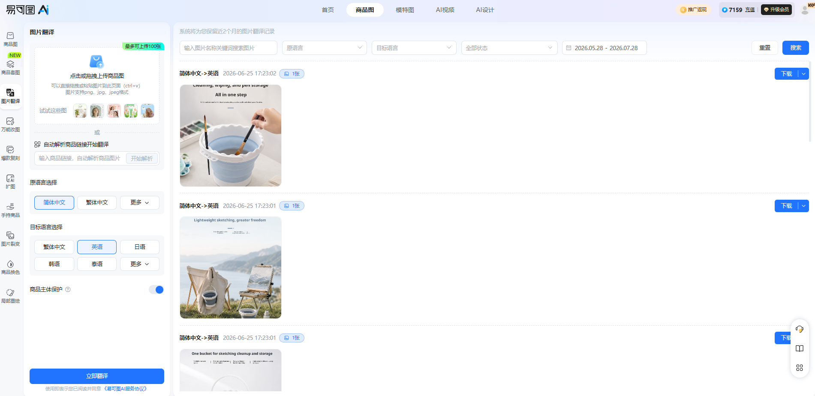Open 图片裂变 sidebar tool

click(x=10, y=239)
